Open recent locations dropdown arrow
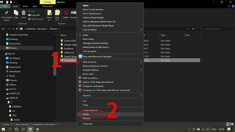This screenshot has height=132, width=235. pos(13,29)
